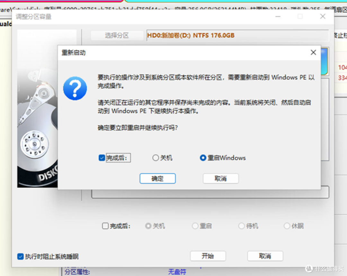
Task: Toggle 执行时阻止系统睡眠 checkbox
Action: tap(20, 256)
